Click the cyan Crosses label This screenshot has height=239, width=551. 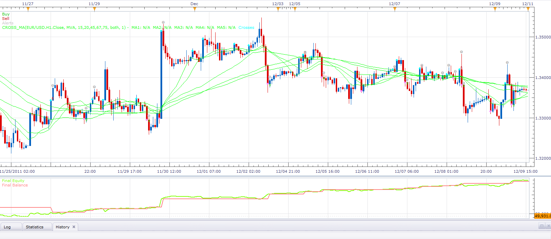[x=246, y=27]
